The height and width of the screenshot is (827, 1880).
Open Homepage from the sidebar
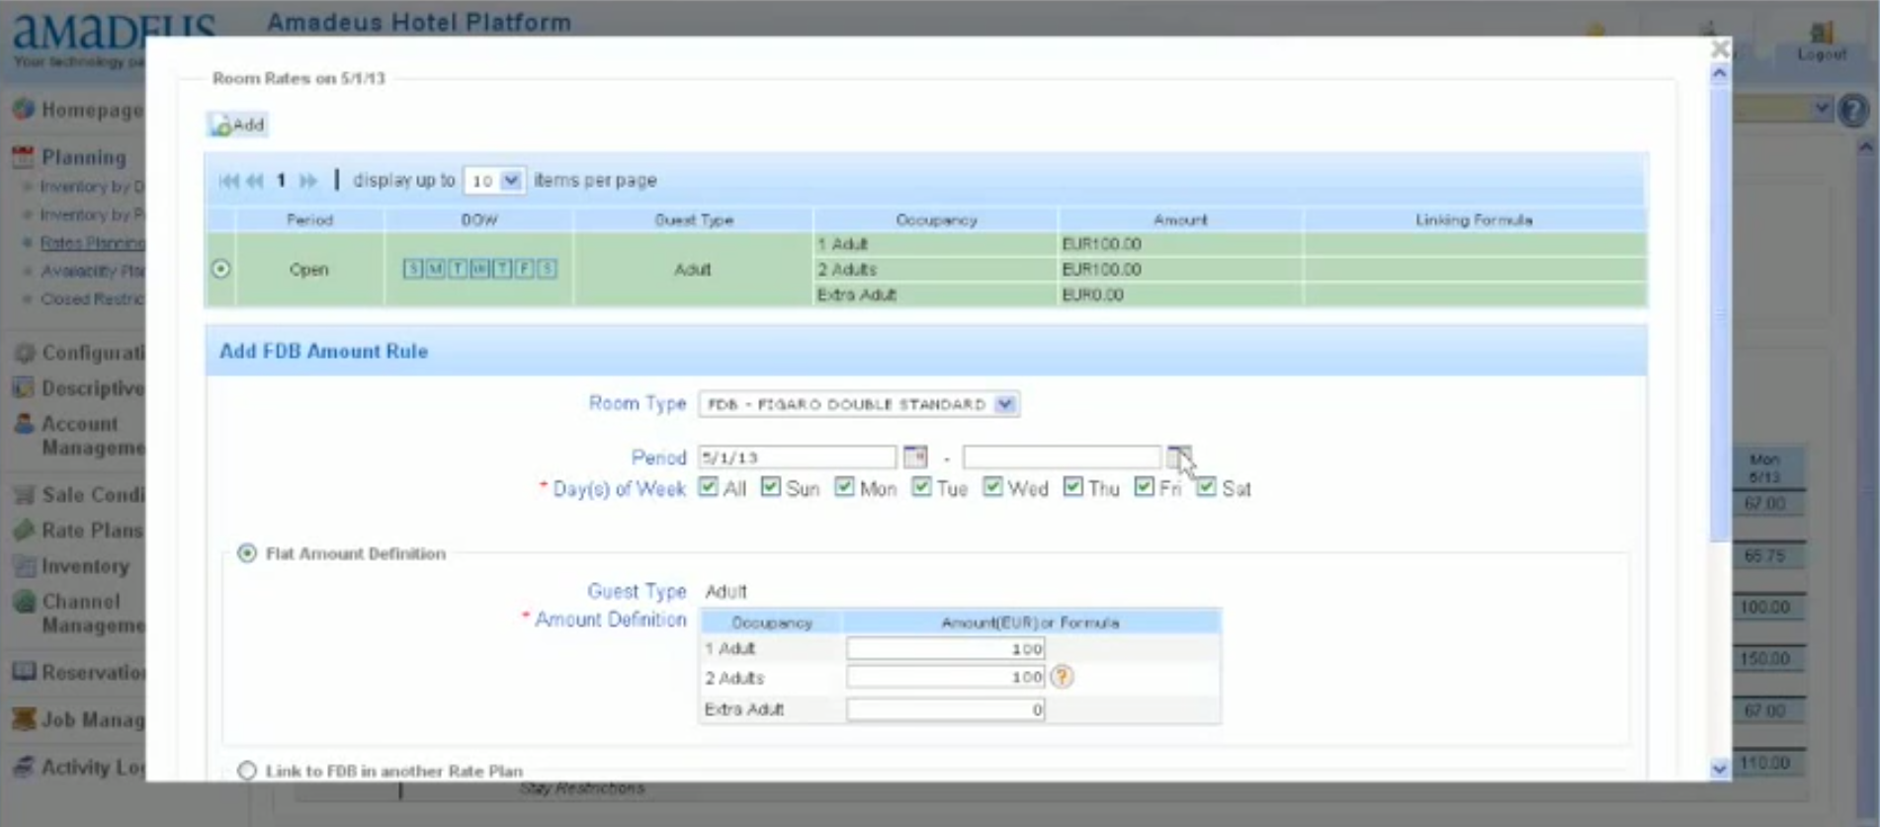(x=91, y=110)
